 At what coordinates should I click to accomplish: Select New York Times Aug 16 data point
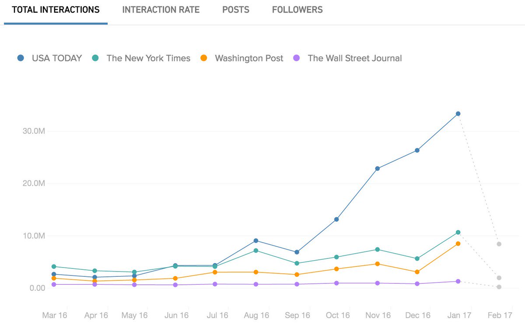pyautogui.click(x=256, y=251)
